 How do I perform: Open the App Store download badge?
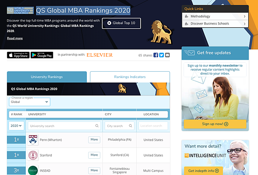[18, 55]
